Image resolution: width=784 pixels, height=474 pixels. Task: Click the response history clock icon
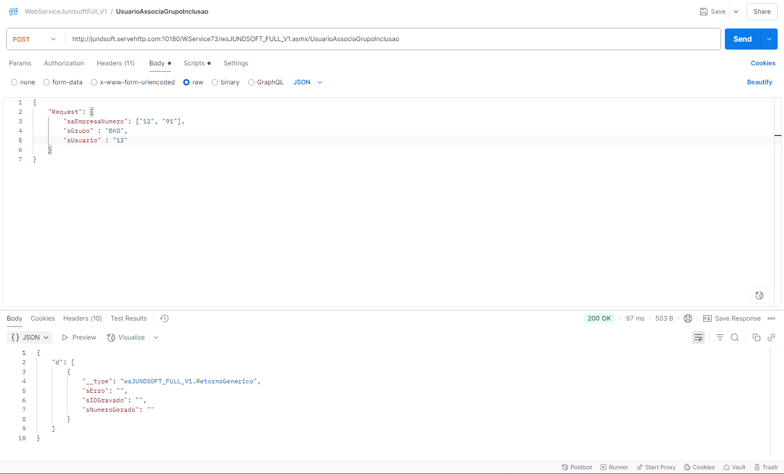coord(164,318)
